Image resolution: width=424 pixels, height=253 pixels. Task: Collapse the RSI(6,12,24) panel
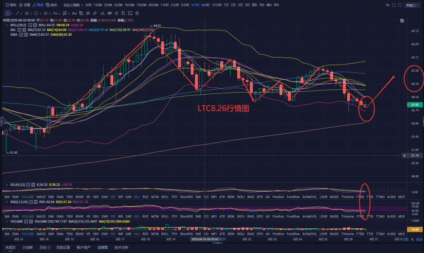(7, 202)
